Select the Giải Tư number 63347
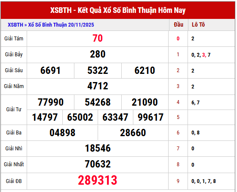Screen dimensions: 237x192 pos(115,117)
